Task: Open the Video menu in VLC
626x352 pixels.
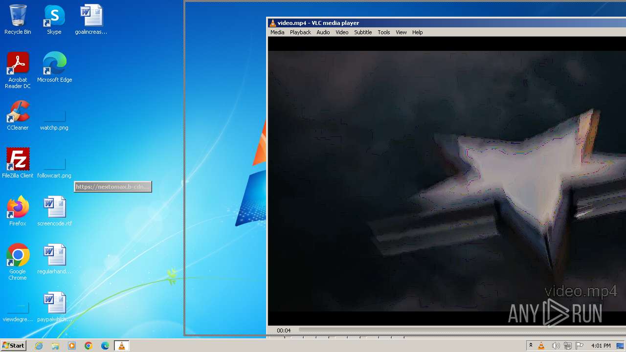Action: point(342,32)
